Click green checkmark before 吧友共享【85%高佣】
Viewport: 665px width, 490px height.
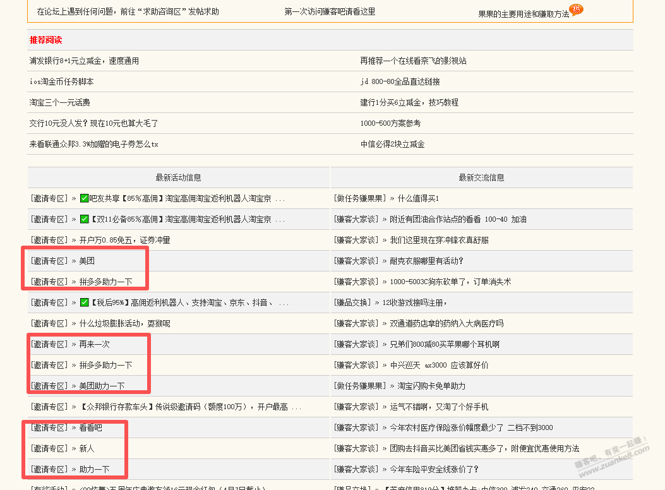pos(84,198)
